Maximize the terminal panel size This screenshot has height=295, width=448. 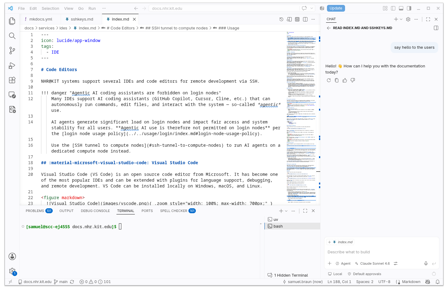(305, 211)
